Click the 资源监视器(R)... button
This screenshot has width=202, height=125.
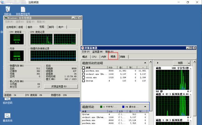click(x=61, y=87)
